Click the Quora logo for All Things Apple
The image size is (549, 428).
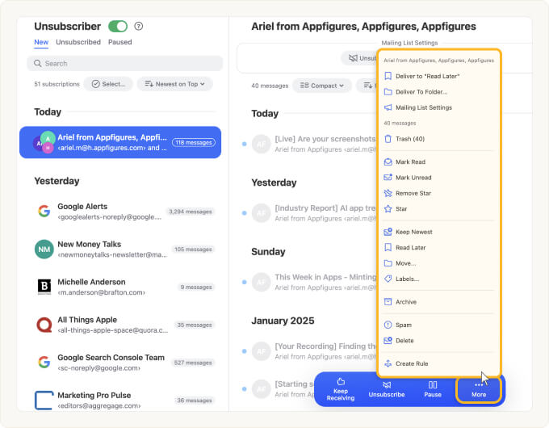44,325
